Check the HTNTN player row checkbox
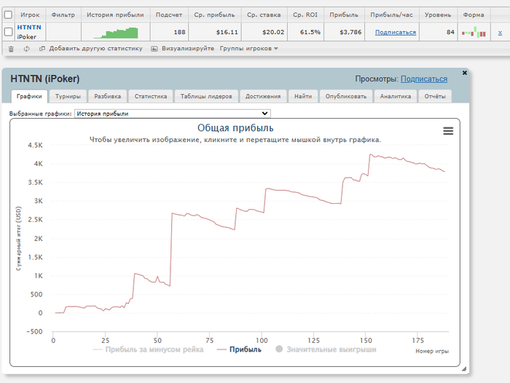This screenshot has width=510, height=383. (x=8, y=32)
